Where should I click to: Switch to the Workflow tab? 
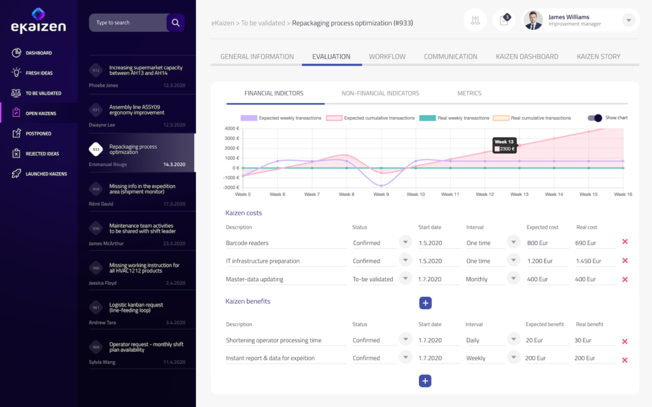click(387, 56)
